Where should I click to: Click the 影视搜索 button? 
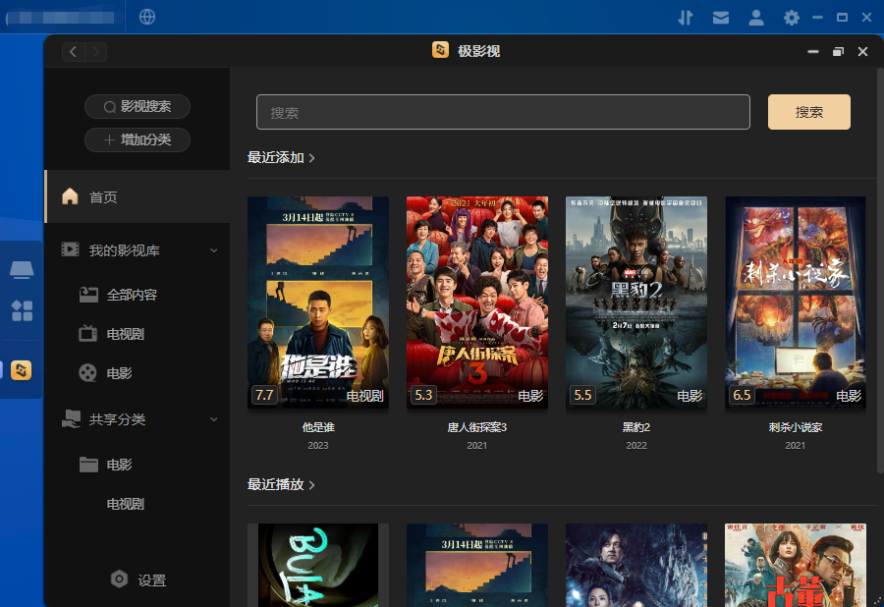pyautogui.click(x=137, y=106)
